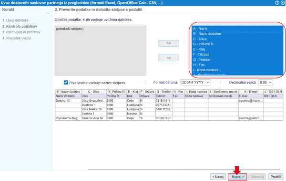Click 'I - Koda naslova' table header

pos(196,92)
